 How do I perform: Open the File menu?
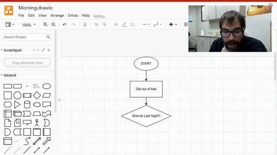click(21, 15)
